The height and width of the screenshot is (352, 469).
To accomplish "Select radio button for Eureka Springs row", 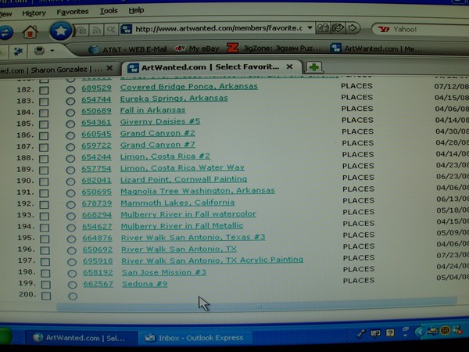I will (70, 101).
